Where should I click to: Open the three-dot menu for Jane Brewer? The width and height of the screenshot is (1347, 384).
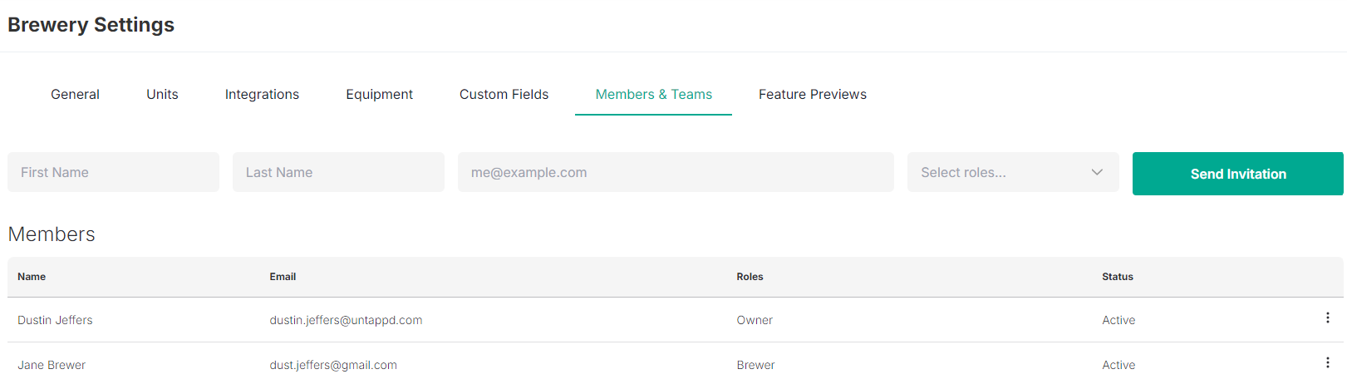(x=1327, y=363)
